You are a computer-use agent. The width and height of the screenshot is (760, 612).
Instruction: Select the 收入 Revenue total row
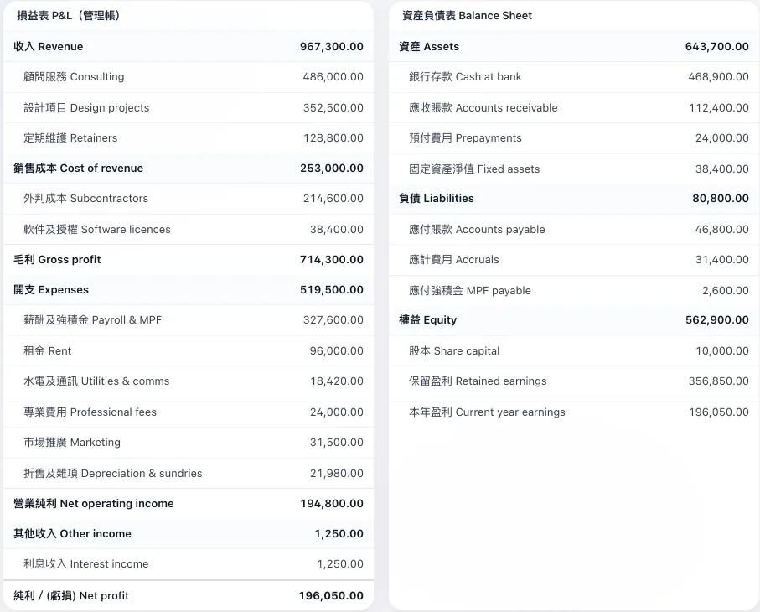pyautogui.click(x=189, y=47)
